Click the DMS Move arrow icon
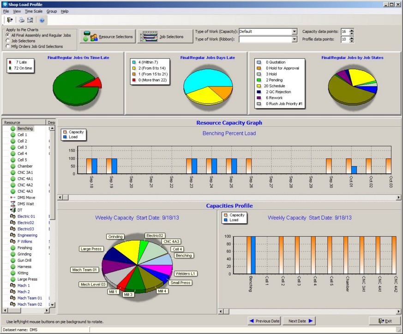This screenshot has height=334, width=403. tap(13, 197)
